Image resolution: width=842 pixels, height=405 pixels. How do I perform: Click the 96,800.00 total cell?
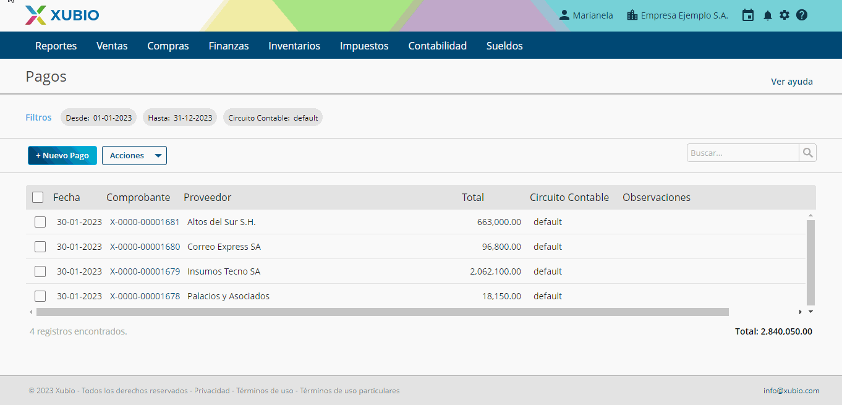pos(501,247)
